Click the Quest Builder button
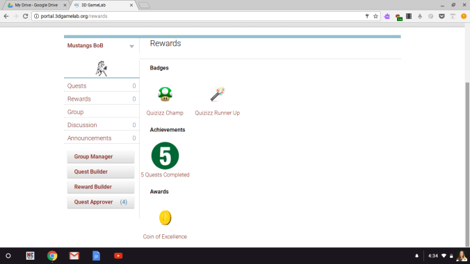Screen dimensions: 470x264 101,172
